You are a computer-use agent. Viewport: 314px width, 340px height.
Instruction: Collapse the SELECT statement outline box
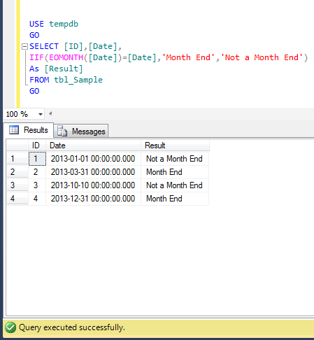click(x=24, y=46)
